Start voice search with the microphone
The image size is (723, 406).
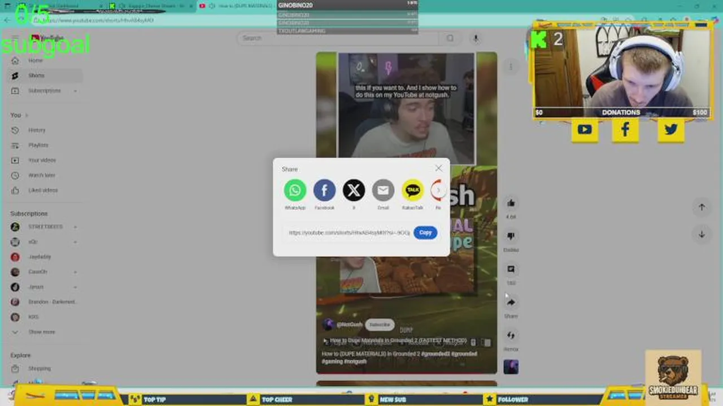[x=476, y=38]
